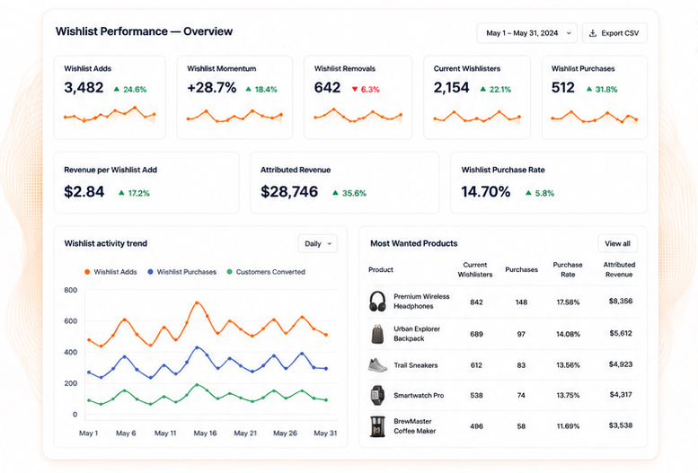698x473 pixels.
Task: Select the Urban Explorer Backpack product name
Action: [417, 334]
